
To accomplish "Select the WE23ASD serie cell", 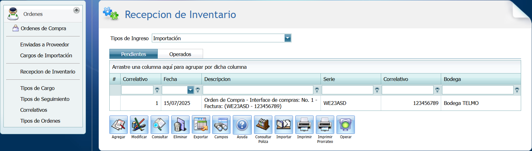I will 351,103.
